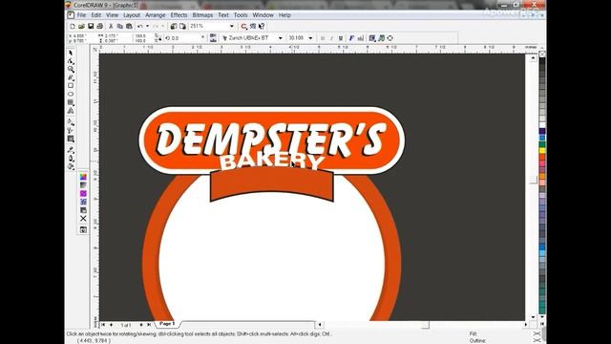Open the File menu

[x=81, y=15]
